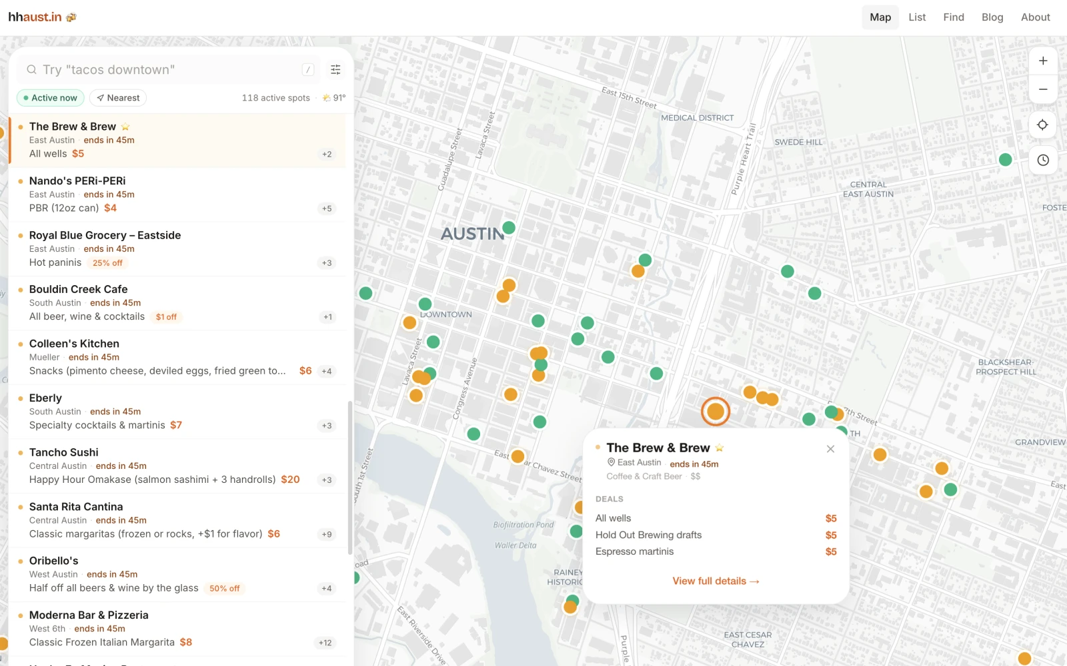Click the orange marker near Cesar Chavez Street

517,457
